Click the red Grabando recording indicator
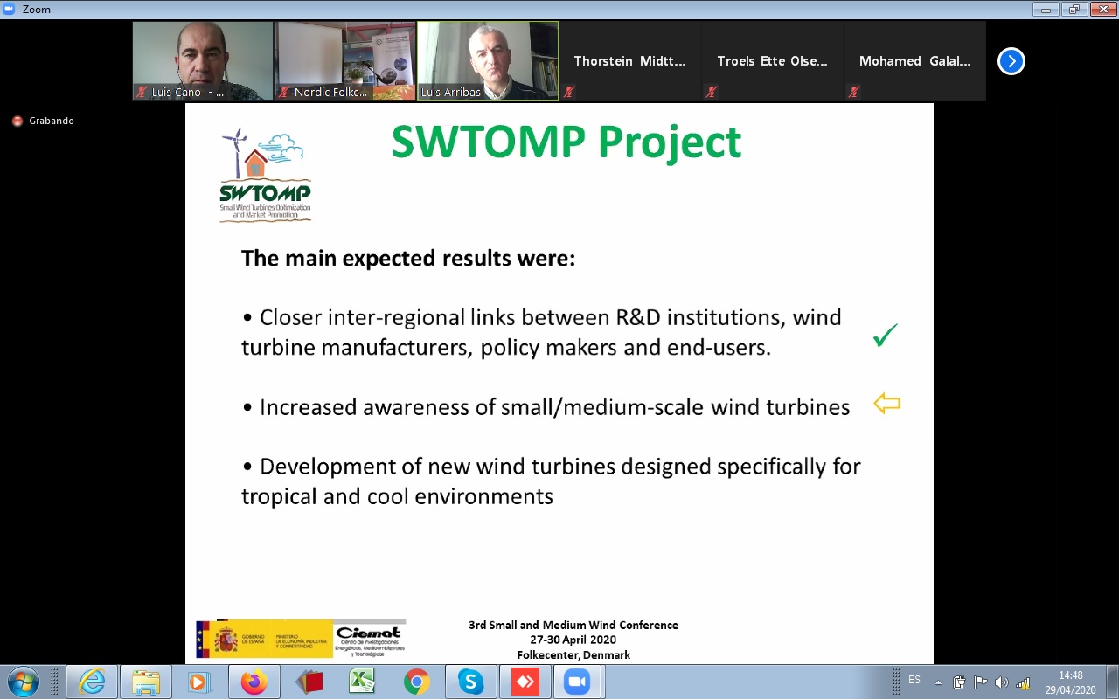 pyautogui.click(x=17, y=121)
